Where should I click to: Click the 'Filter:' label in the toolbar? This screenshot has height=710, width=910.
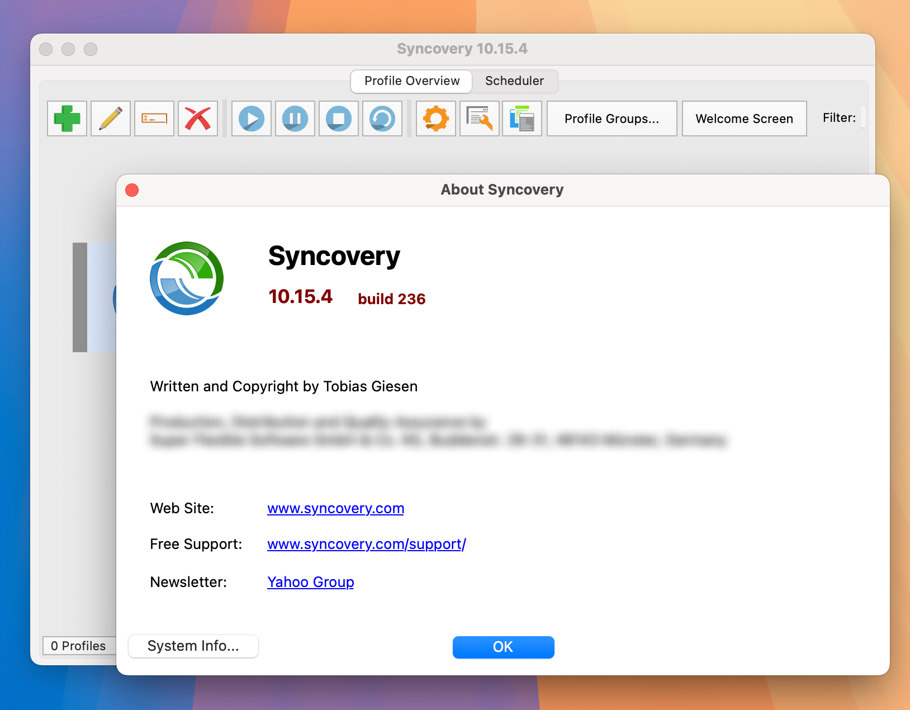[839, 117]
